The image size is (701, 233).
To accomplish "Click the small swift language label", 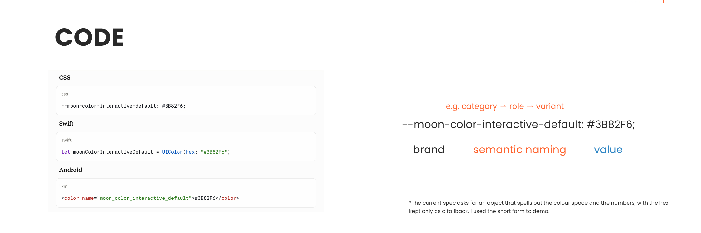I will coord(66,140).
